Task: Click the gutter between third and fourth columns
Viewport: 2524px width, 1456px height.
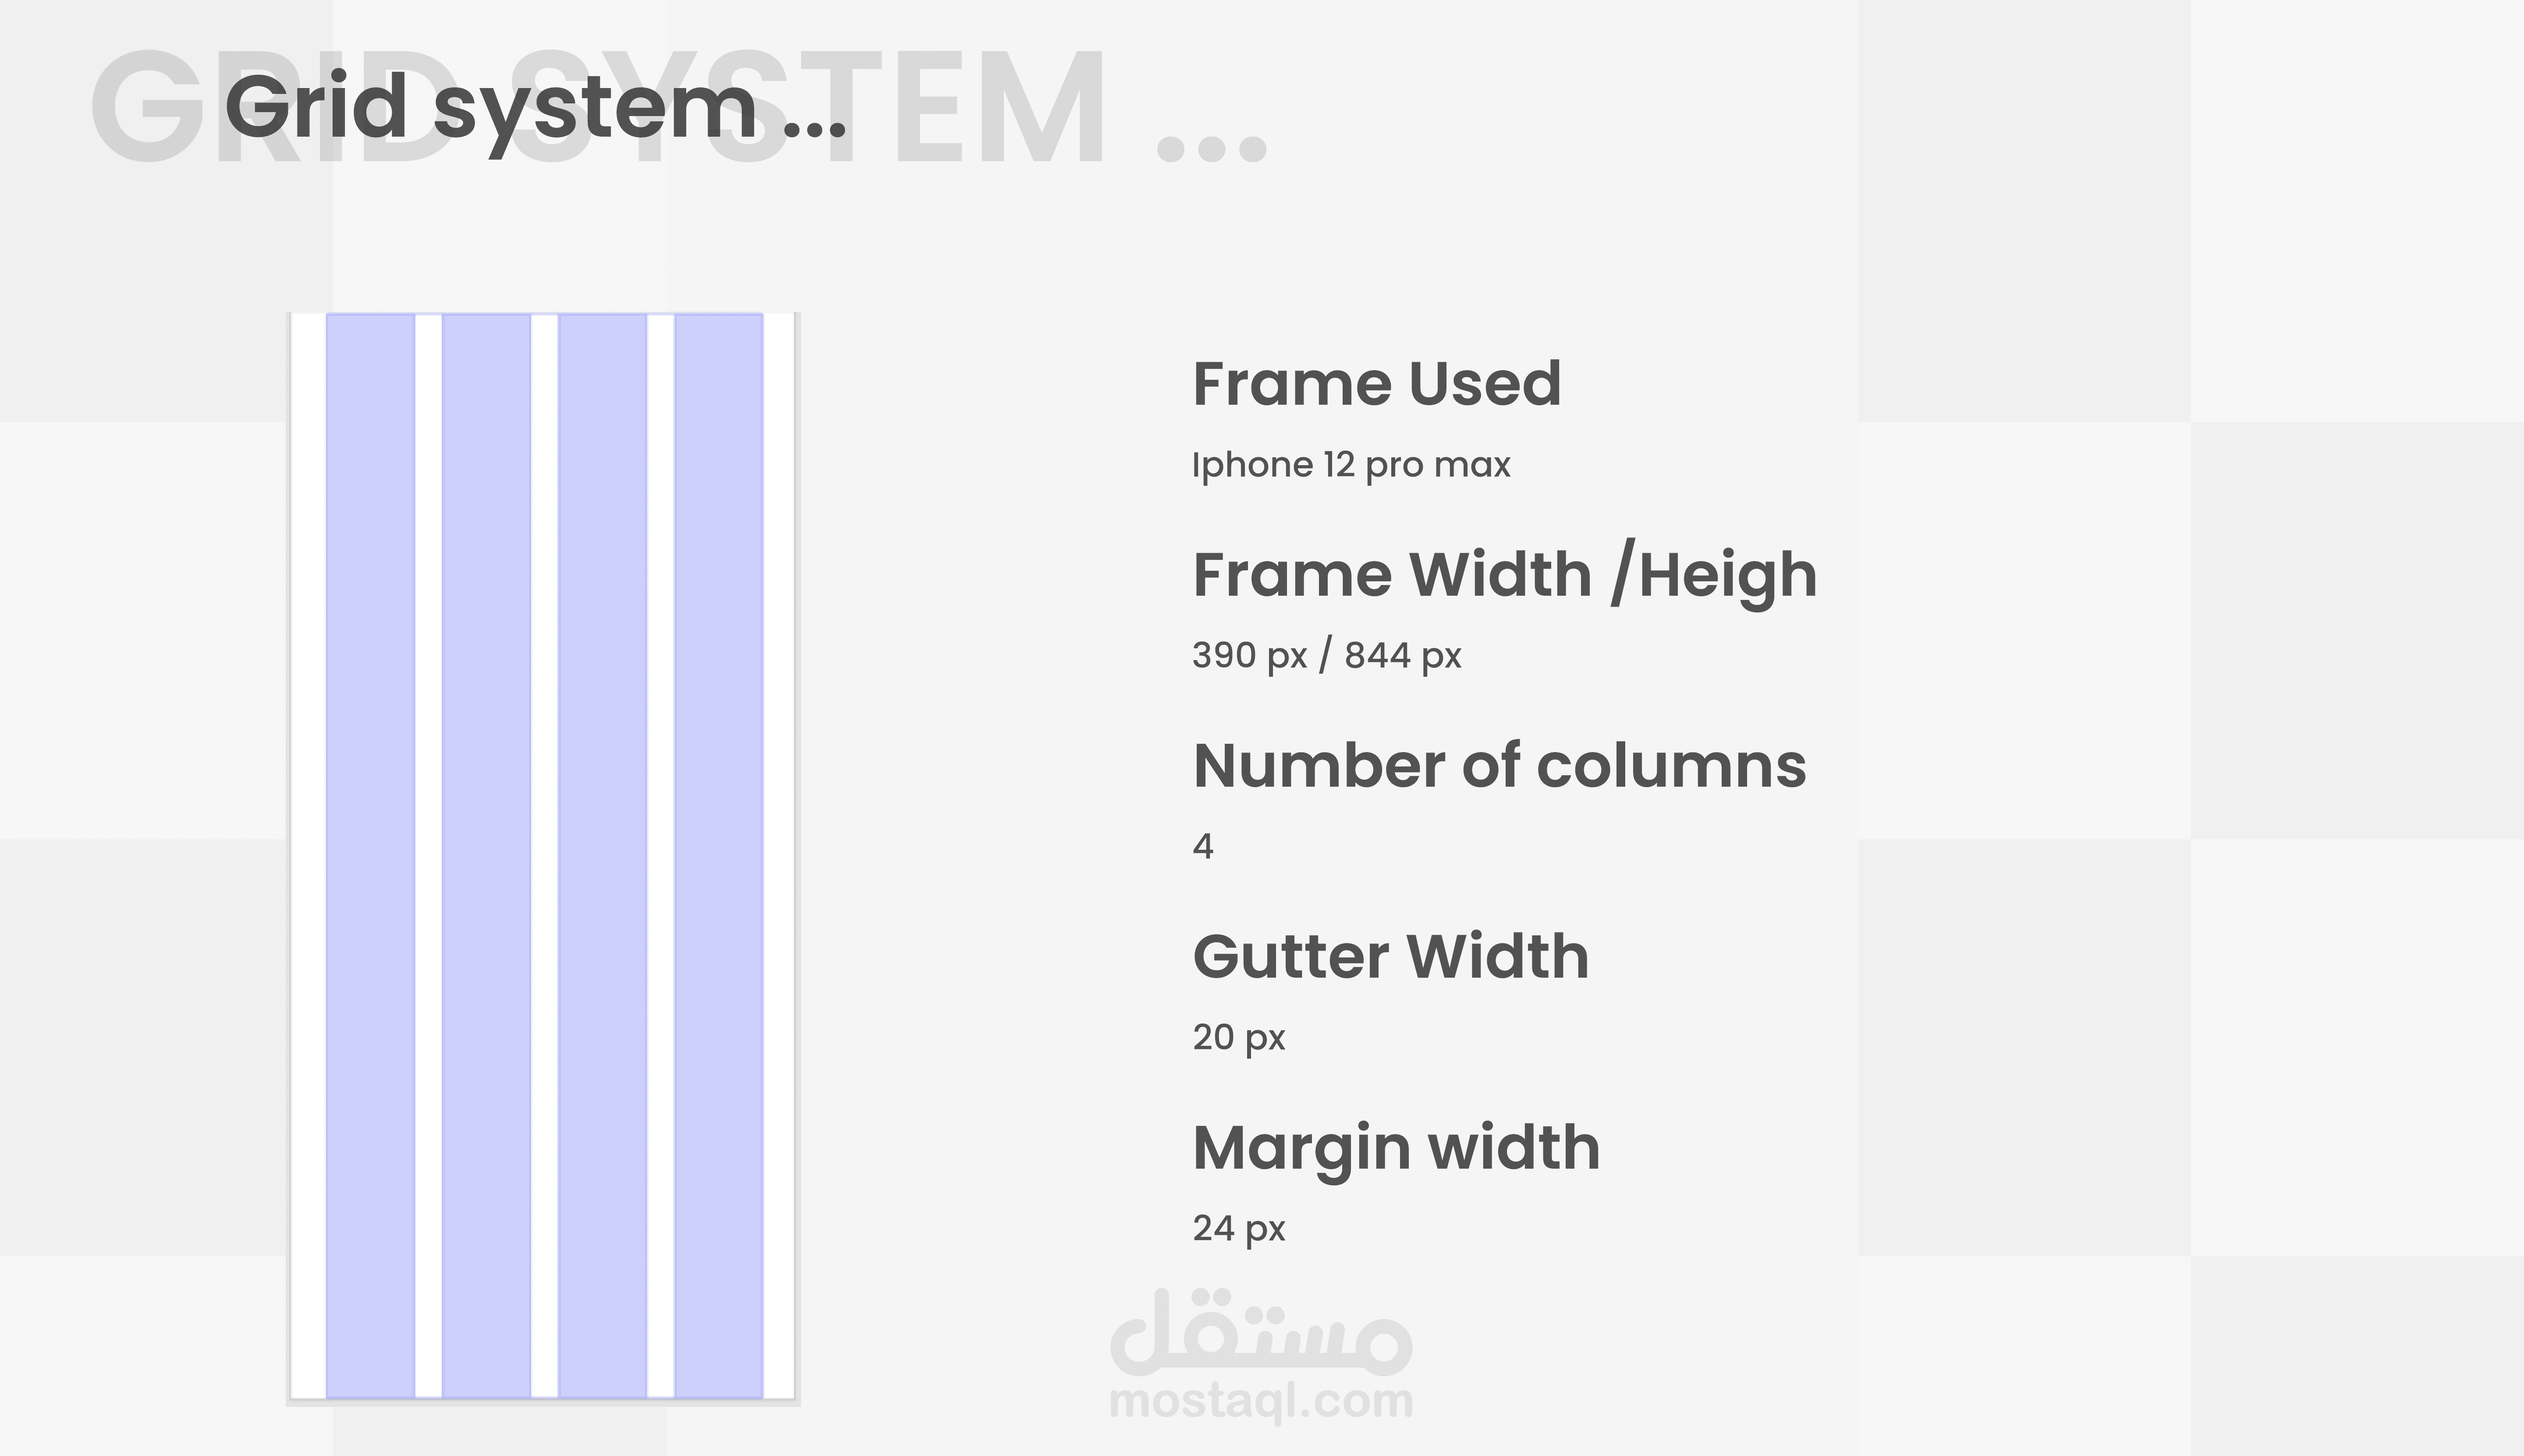Action: [660, 855]
